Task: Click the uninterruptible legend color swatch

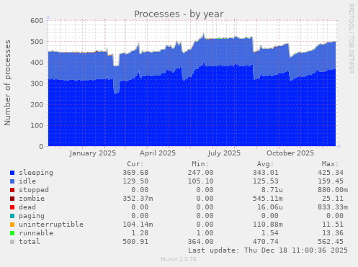Action: pos(12,225)
